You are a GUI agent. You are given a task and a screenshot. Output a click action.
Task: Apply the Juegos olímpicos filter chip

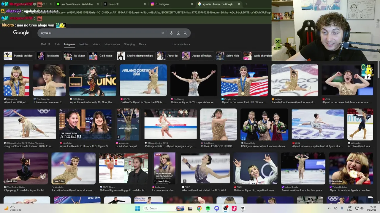(198, 56)
